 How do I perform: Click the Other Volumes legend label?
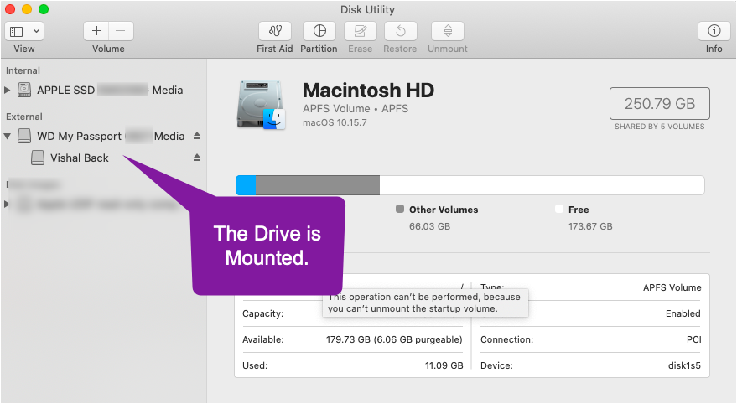[444, 210]
